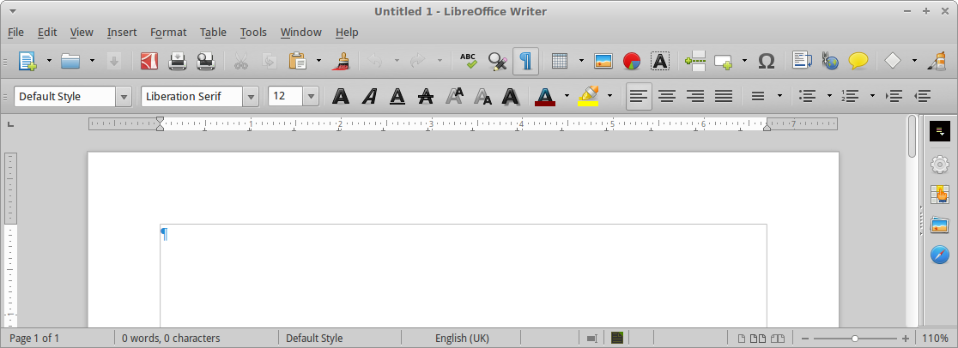
Task: Enable justified paragraph alignment
Action: pos(724,96)
